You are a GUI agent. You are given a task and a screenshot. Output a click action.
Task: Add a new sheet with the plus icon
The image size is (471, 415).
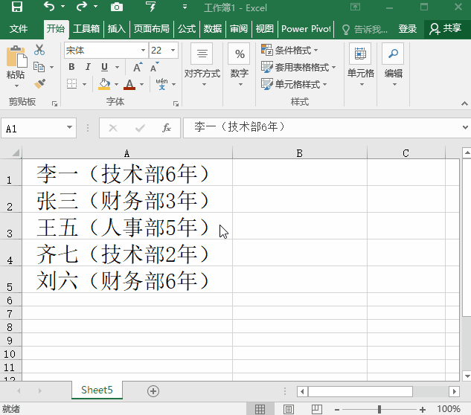coord(153,391)
